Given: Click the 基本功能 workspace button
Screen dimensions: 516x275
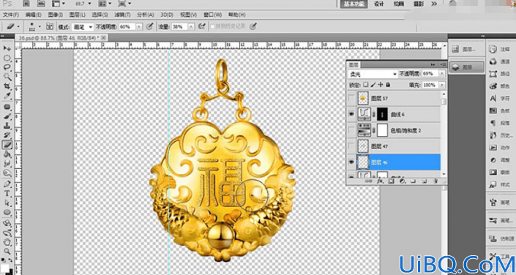Looking at the screenshot, I should coord(354,4).
